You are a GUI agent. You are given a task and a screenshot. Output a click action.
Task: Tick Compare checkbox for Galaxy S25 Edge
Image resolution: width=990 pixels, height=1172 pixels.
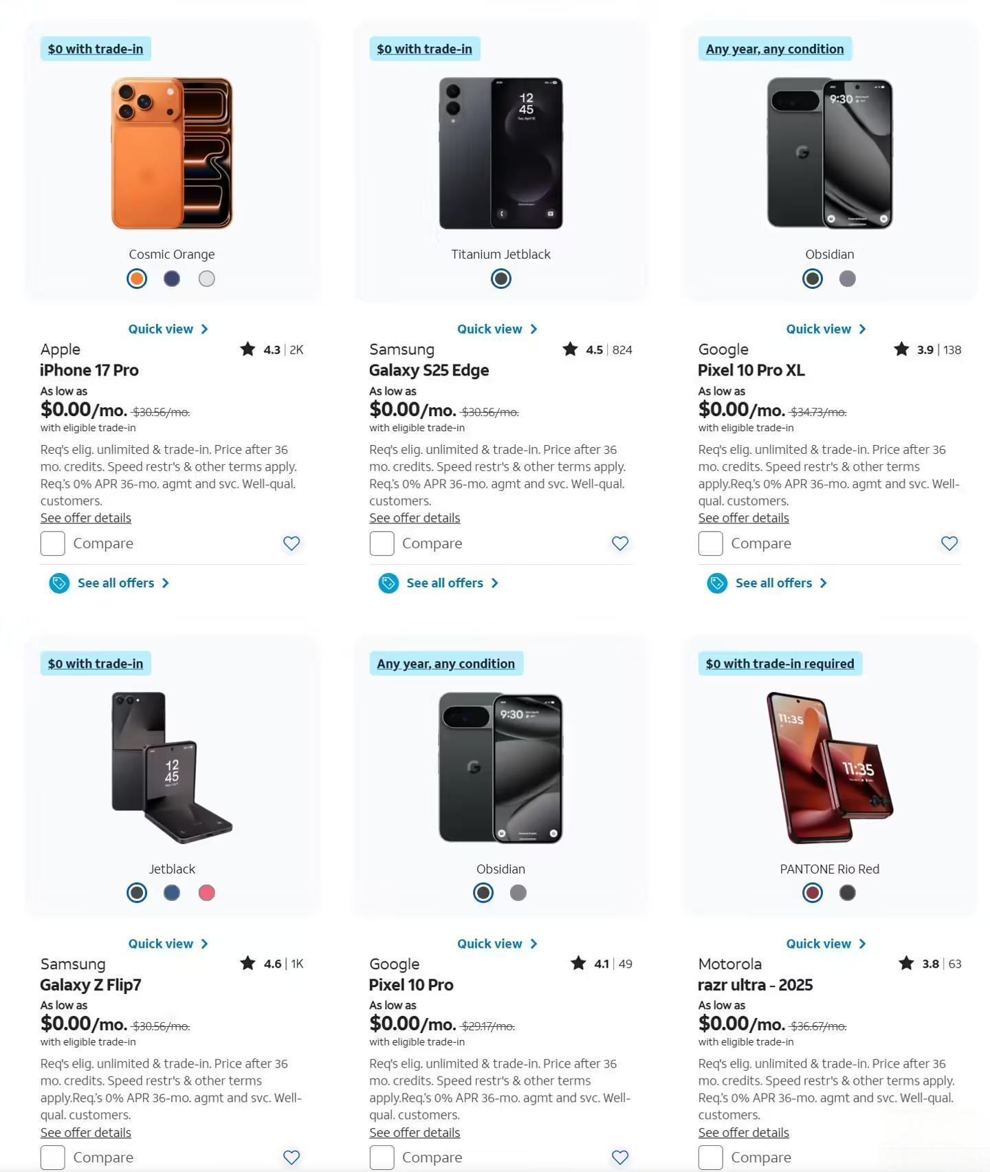click(382, 543)
